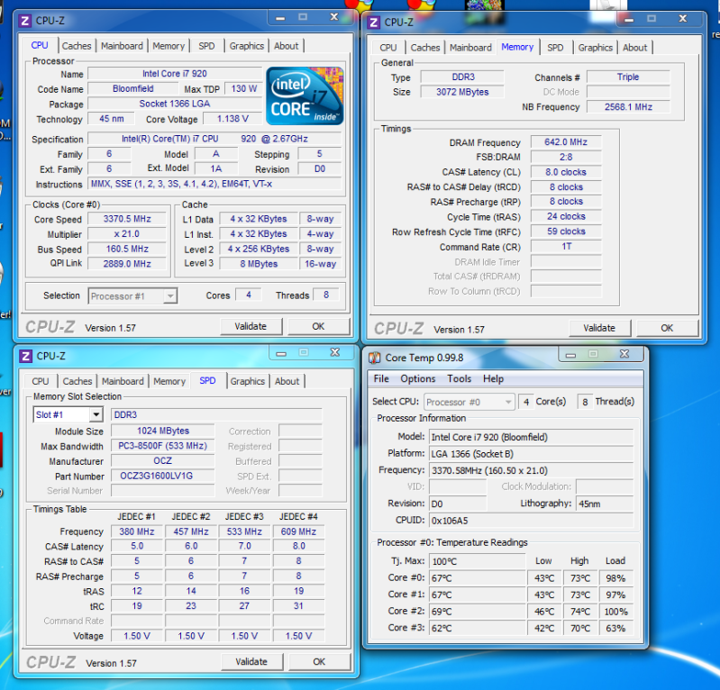Image resolution: width=720 pixels, height=690 pixels.
Task: Click CPU-Z app icon in top-left window title
Action: pos(25,21)
